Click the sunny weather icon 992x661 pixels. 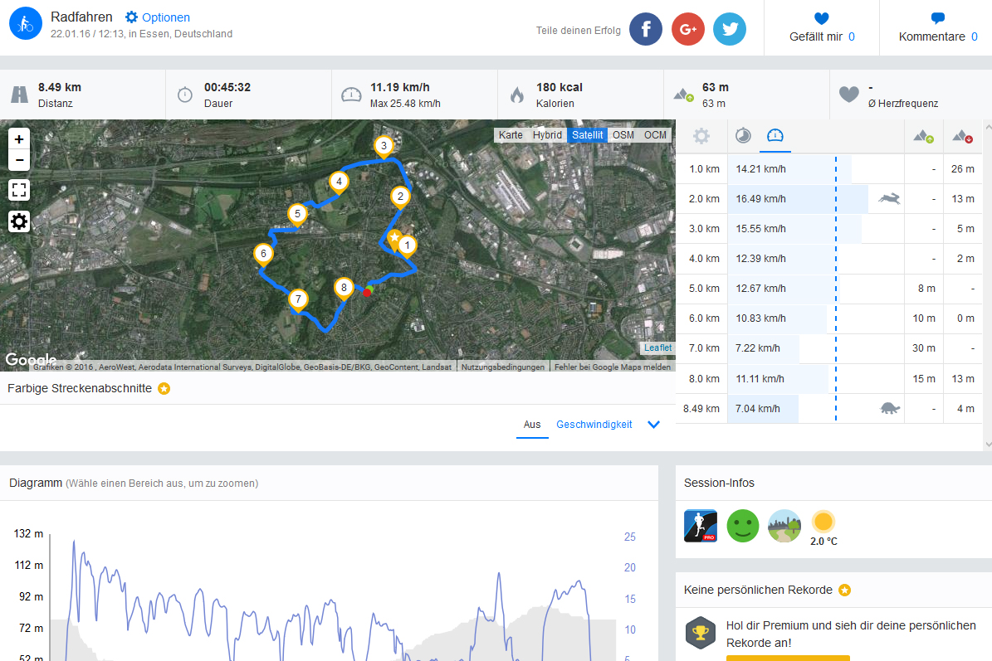click(823, 522)
